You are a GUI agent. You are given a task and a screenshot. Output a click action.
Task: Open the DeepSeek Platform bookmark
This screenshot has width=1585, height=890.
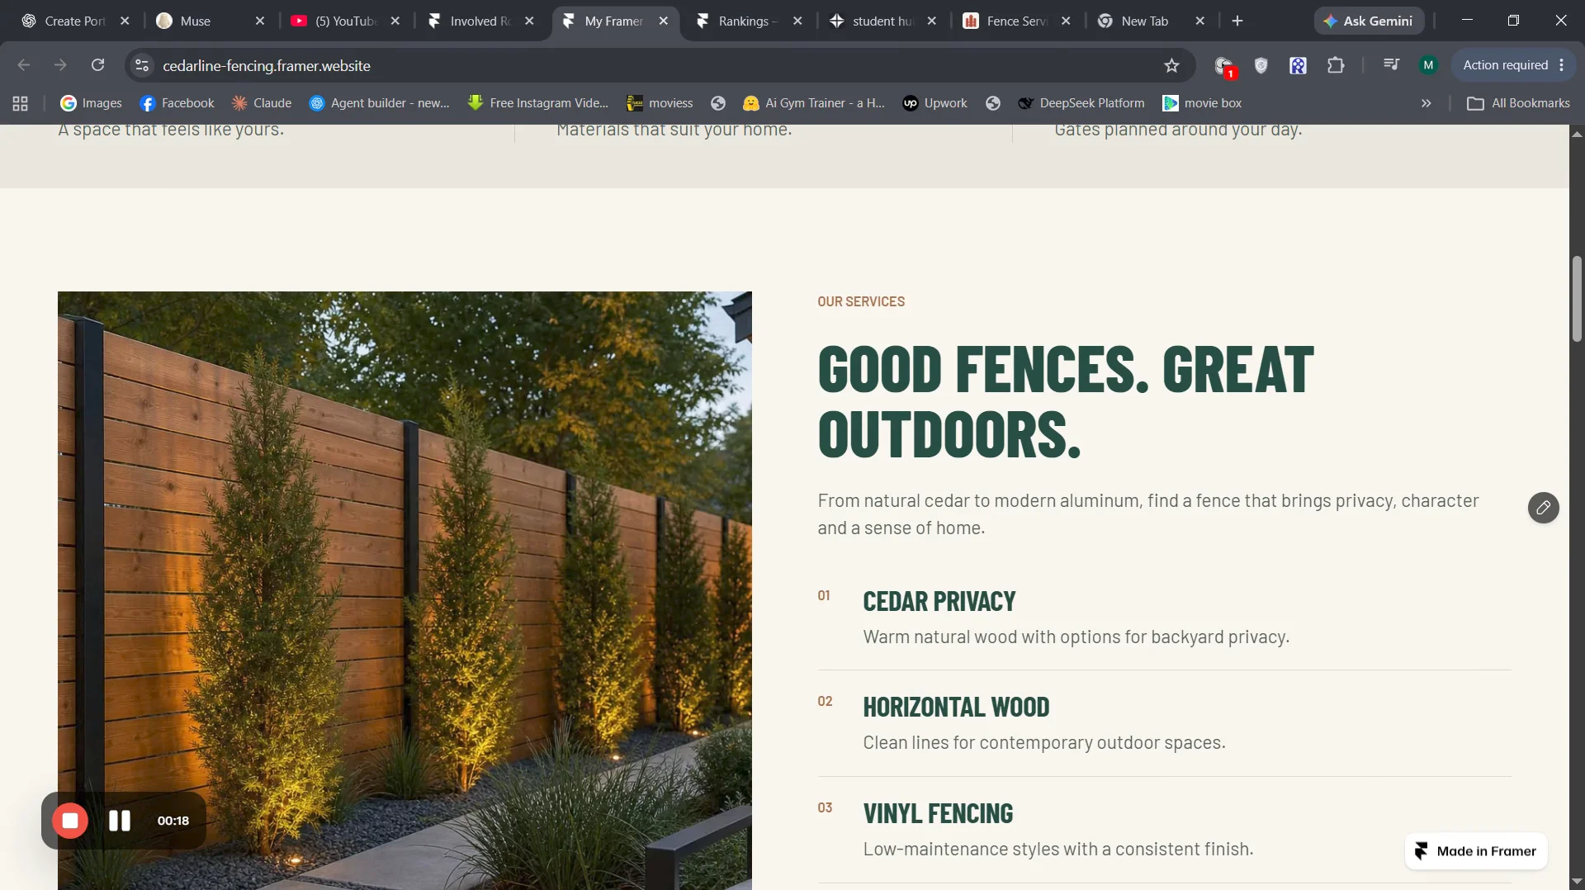(1081, 103)
